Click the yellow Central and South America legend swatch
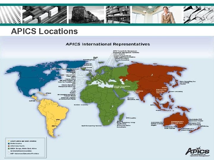Screen dimensions: 214x160 [9, 141]
